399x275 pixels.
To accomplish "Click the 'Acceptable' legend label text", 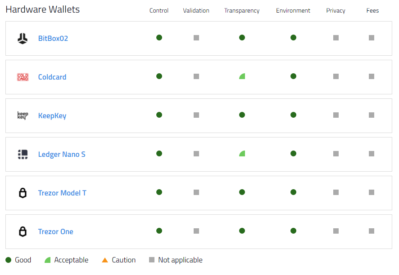I will (71, 260).
